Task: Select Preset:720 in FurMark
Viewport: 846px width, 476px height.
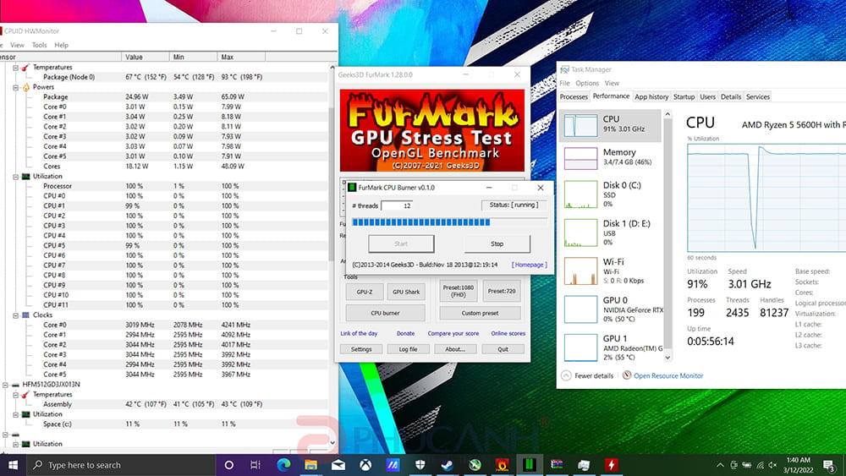Action: point(502,291)
